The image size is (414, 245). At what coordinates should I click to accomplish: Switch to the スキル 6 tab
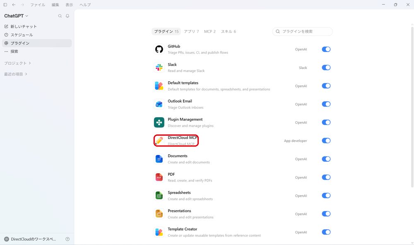pyautogui.click(x=229, y=32)
